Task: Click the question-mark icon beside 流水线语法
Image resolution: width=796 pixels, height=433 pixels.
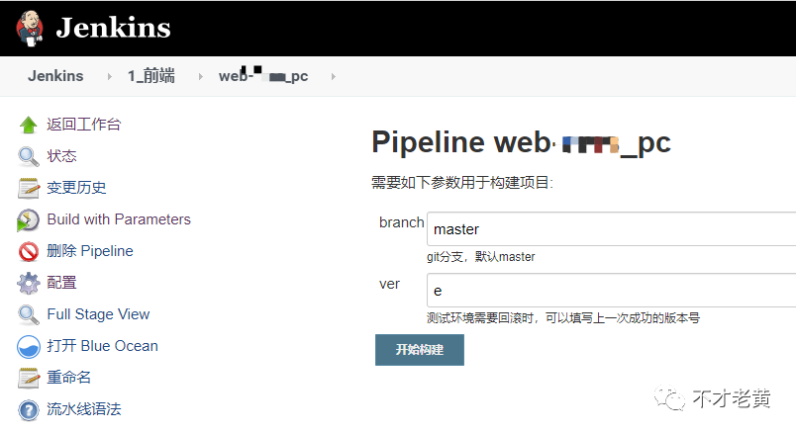Action: pos(29,410)
